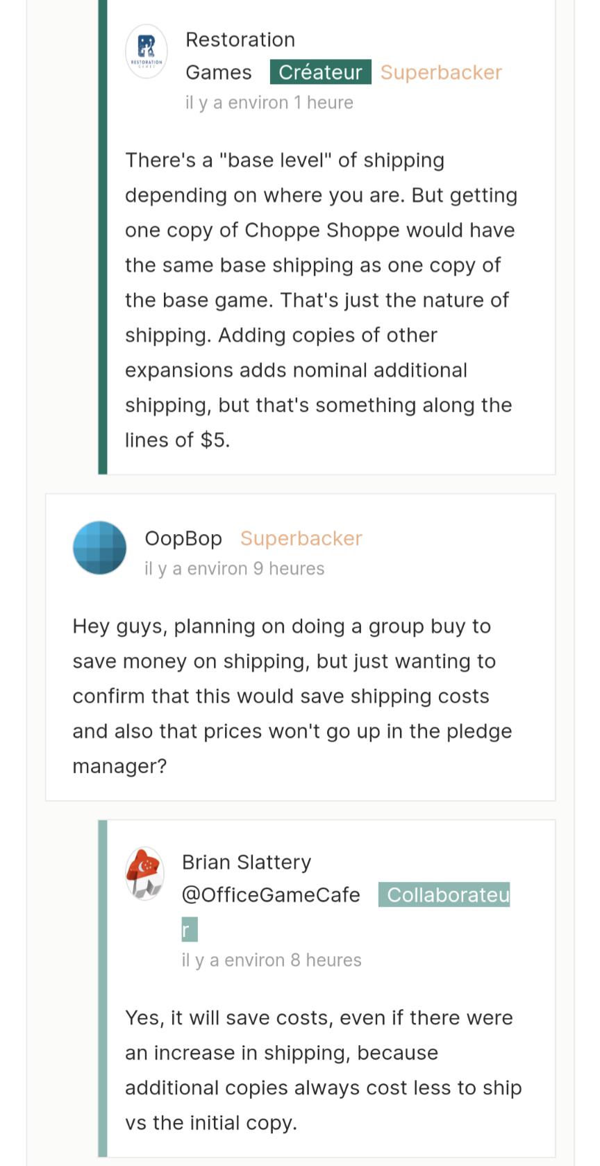This screenshot has height=1166, width=600.
Task: Open timestamp 'il y a environ 9 heures'
Action: [x=234, y=569]
